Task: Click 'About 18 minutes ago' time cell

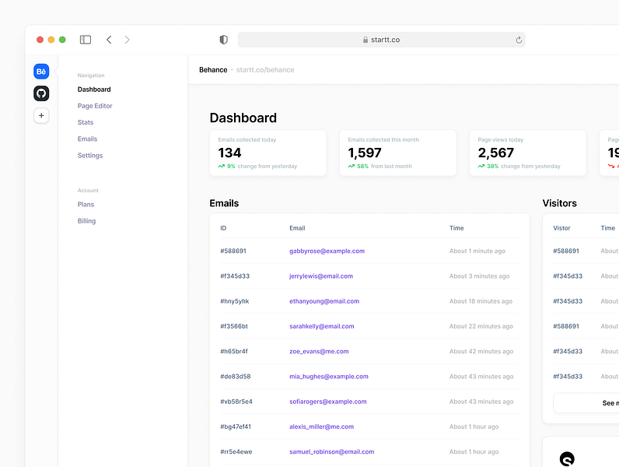Action: pyautogui.click(x=481, y=301)
